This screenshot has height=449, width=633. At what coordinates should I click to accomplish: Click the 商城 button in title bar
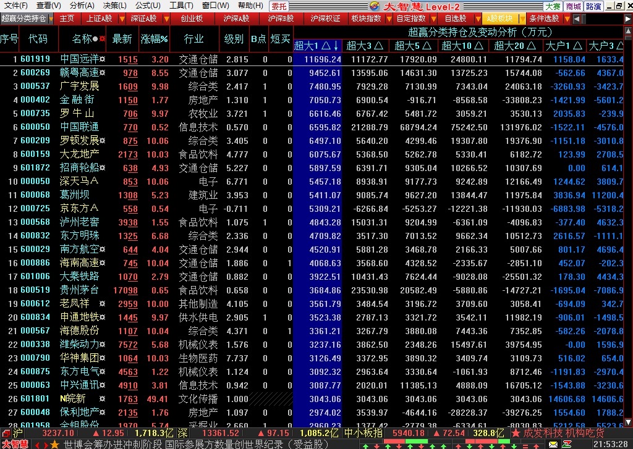point(573,6)
